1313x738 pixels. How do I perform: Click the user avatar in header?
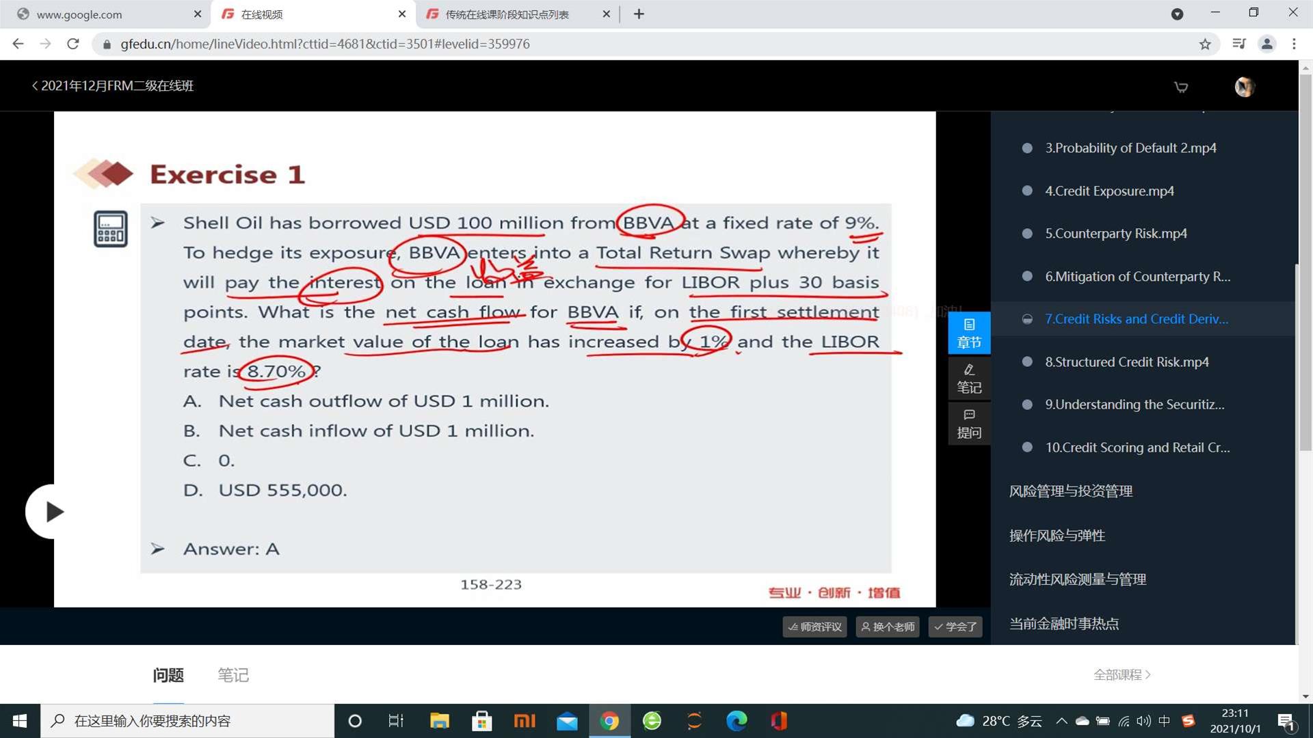pyautogui.click(x=1244, y=87)
